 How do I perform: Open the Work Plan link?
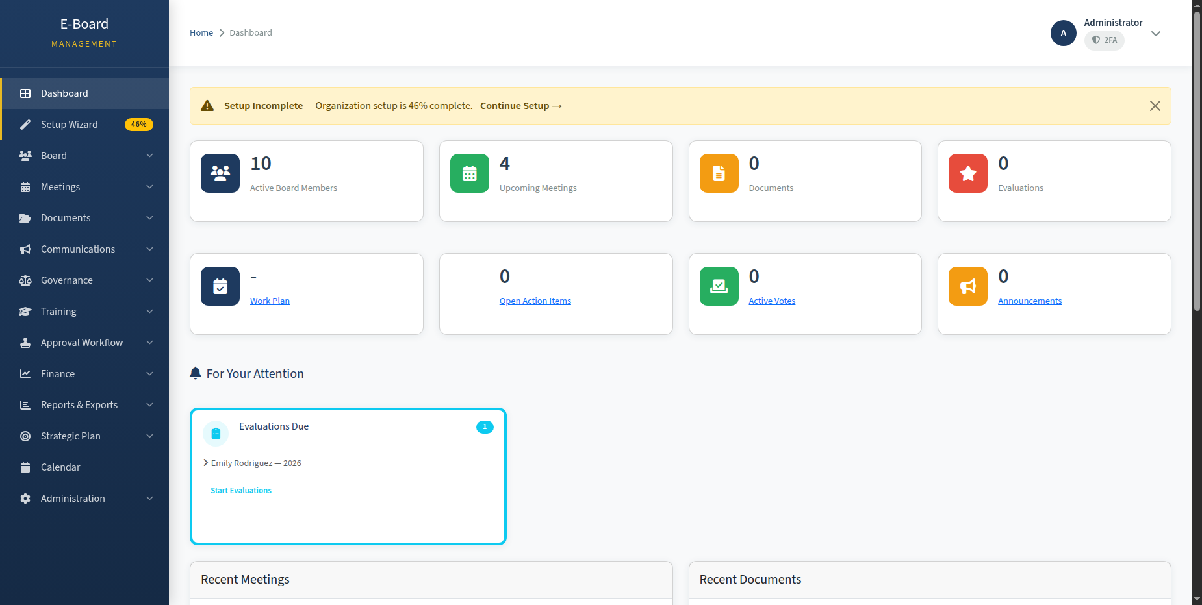tap(270, 301)
